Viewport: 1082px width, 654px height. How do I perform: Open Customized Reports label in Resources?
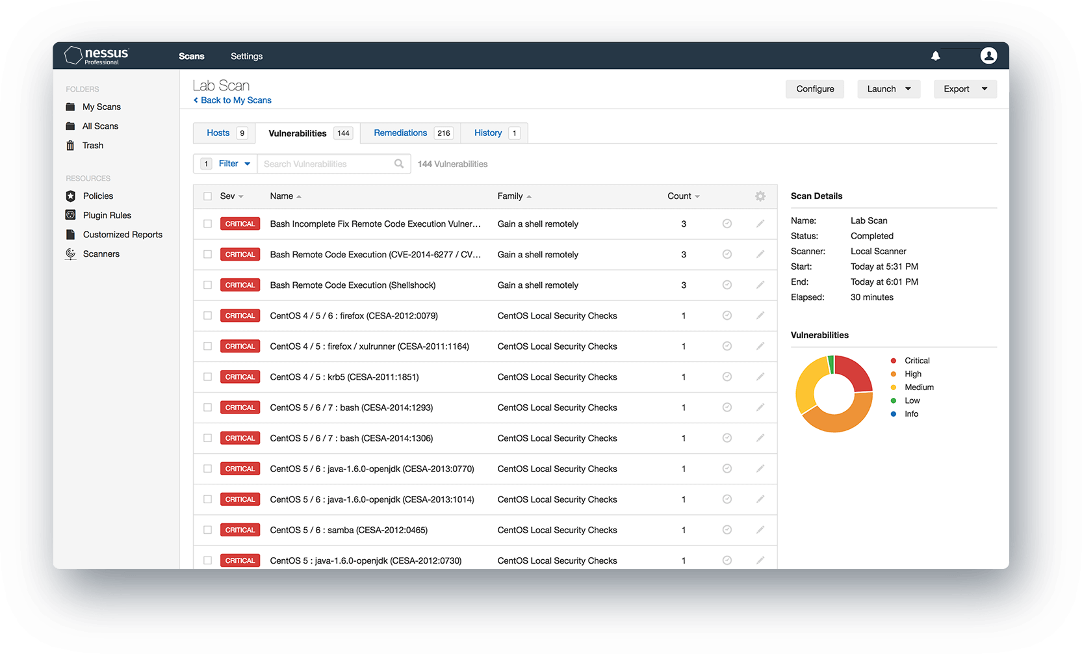(x=123, y=235)
